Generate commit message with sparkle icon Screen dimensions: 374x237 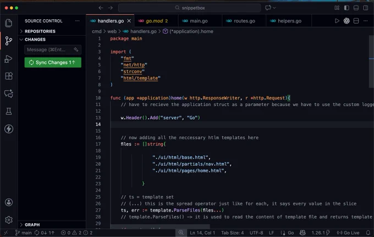(x=76, y=50)
